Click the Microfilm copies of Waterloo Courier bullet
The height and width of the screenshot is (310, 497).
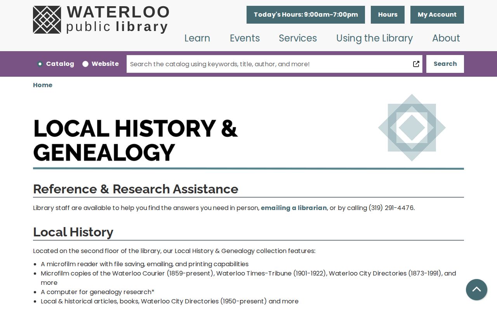248,278
